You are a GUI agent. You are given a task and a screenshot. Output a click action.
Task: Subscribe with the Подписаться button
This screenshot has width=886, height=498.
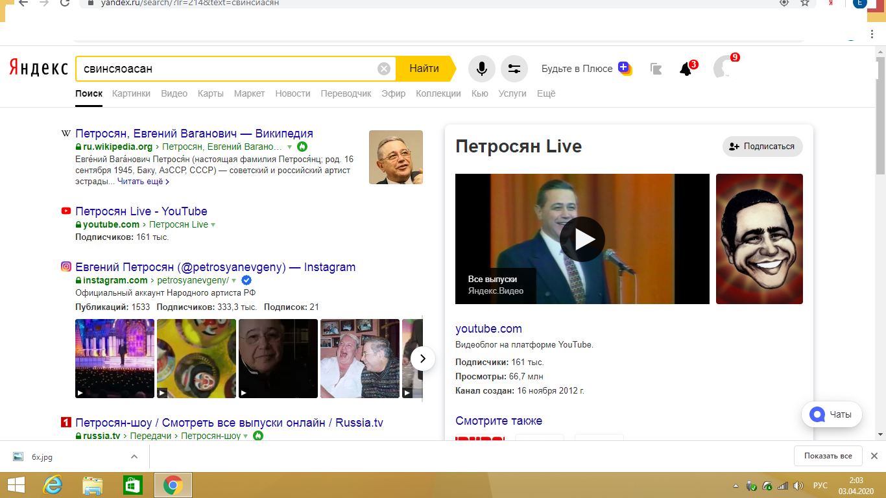pyautogui.click(x=763, y=147)
